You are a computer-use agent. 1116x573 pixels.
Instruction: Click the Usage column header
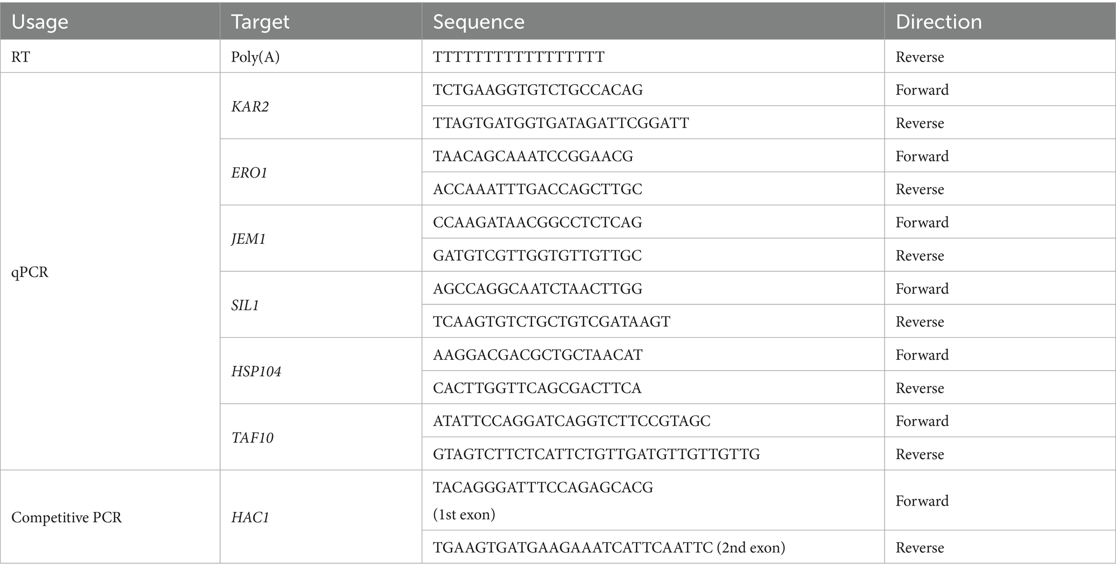point(110,22)
